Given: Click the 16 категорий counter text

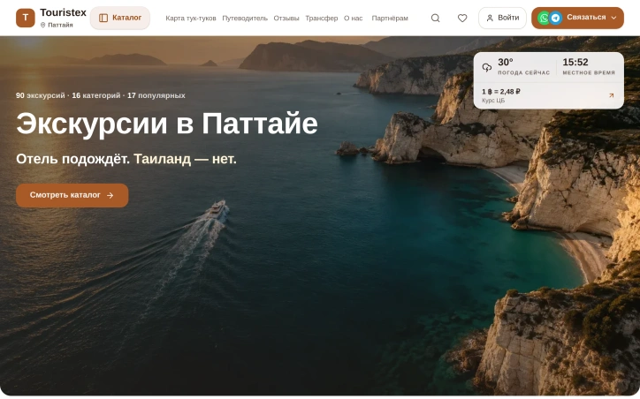Looking at the screenshot, I should (x=96, y=95).
